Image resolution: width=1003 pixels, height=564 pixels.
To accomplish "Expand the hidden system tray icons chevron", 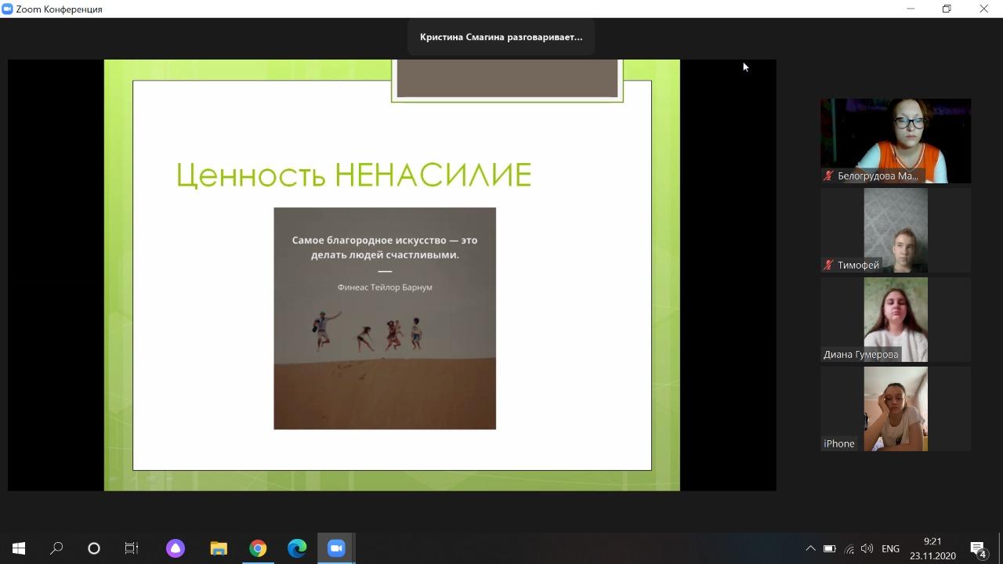I will click(x=810, y=548).
